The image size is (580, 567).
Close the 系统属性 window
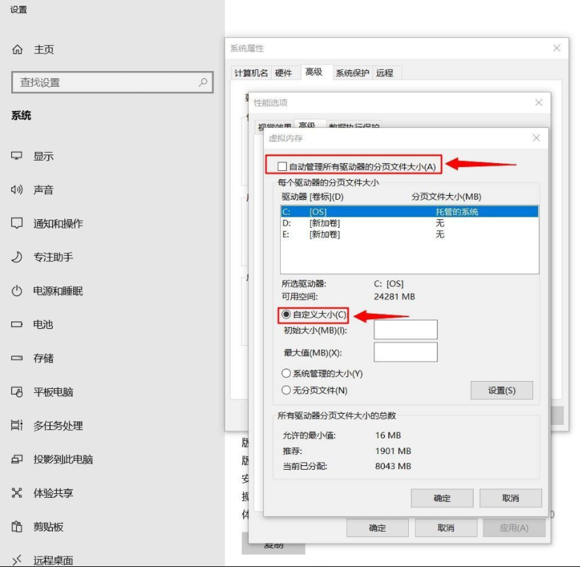click(556, 48)
